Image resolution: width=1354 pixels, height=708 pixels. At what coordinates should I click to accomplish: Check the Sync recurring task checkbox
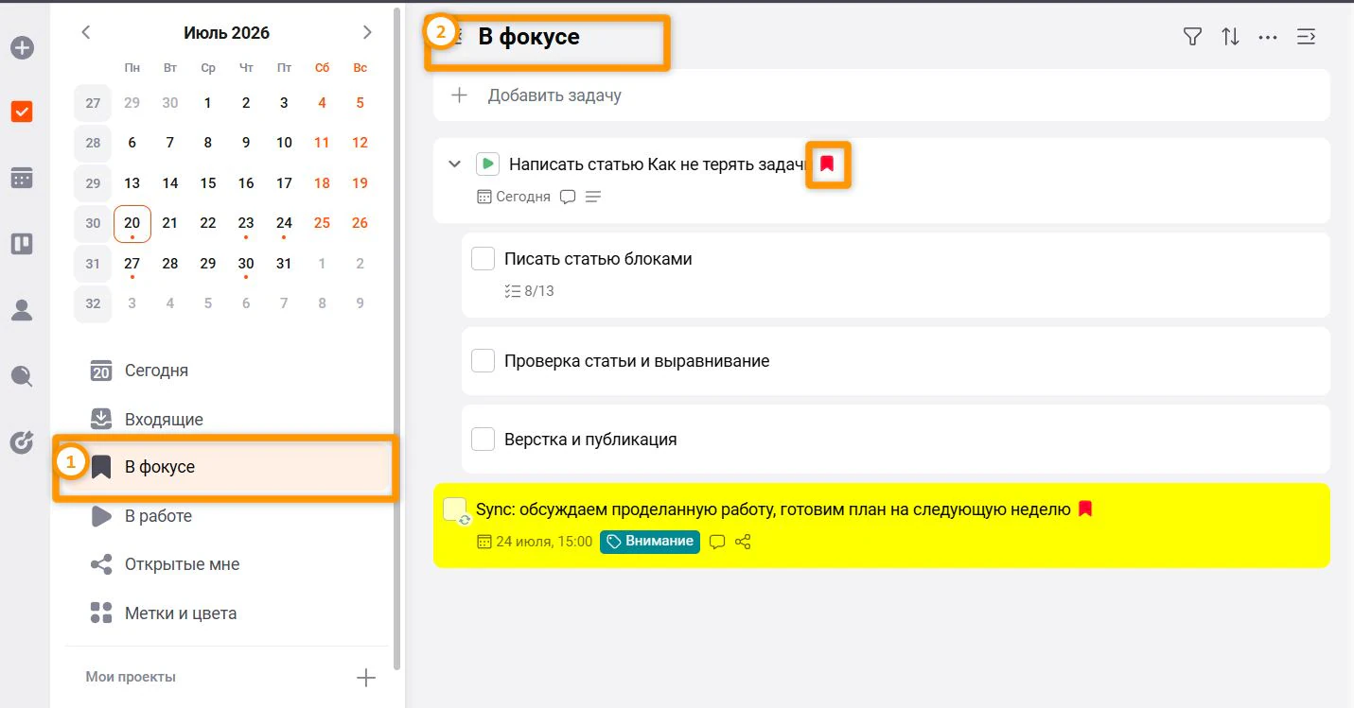pyautogui.click(x=455, y=509)
